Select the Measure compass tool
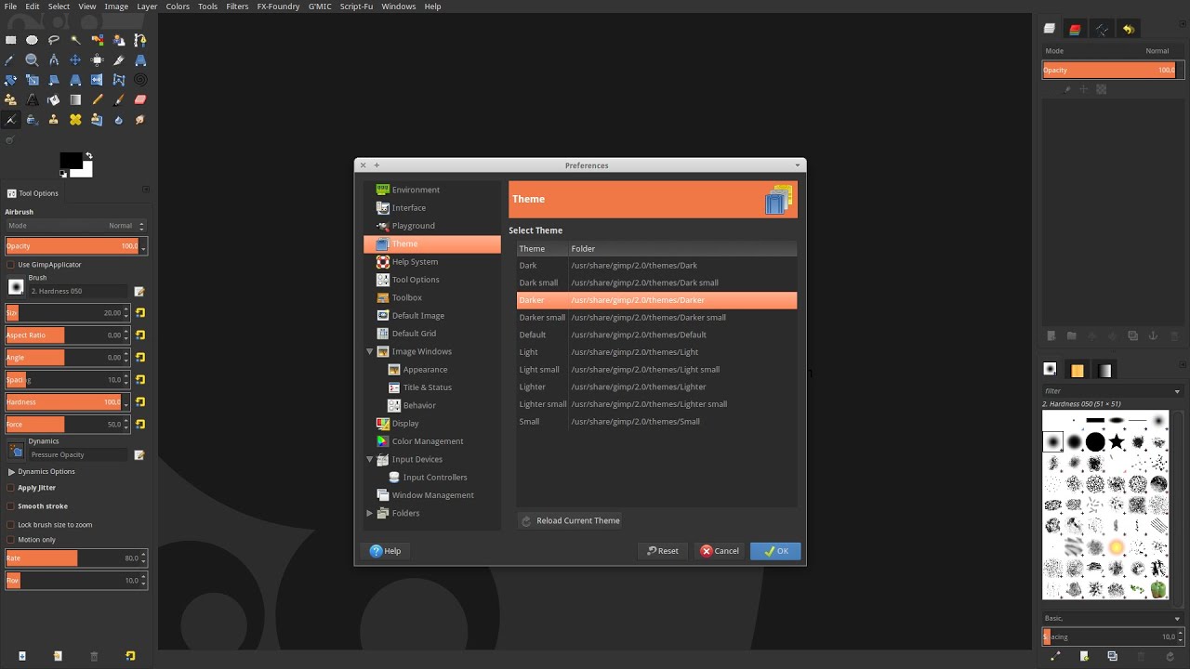This screenshot has height=669, width=1190. point(54,59)
